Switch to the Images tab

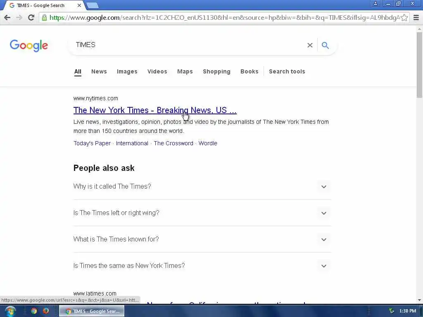(127, 72)
